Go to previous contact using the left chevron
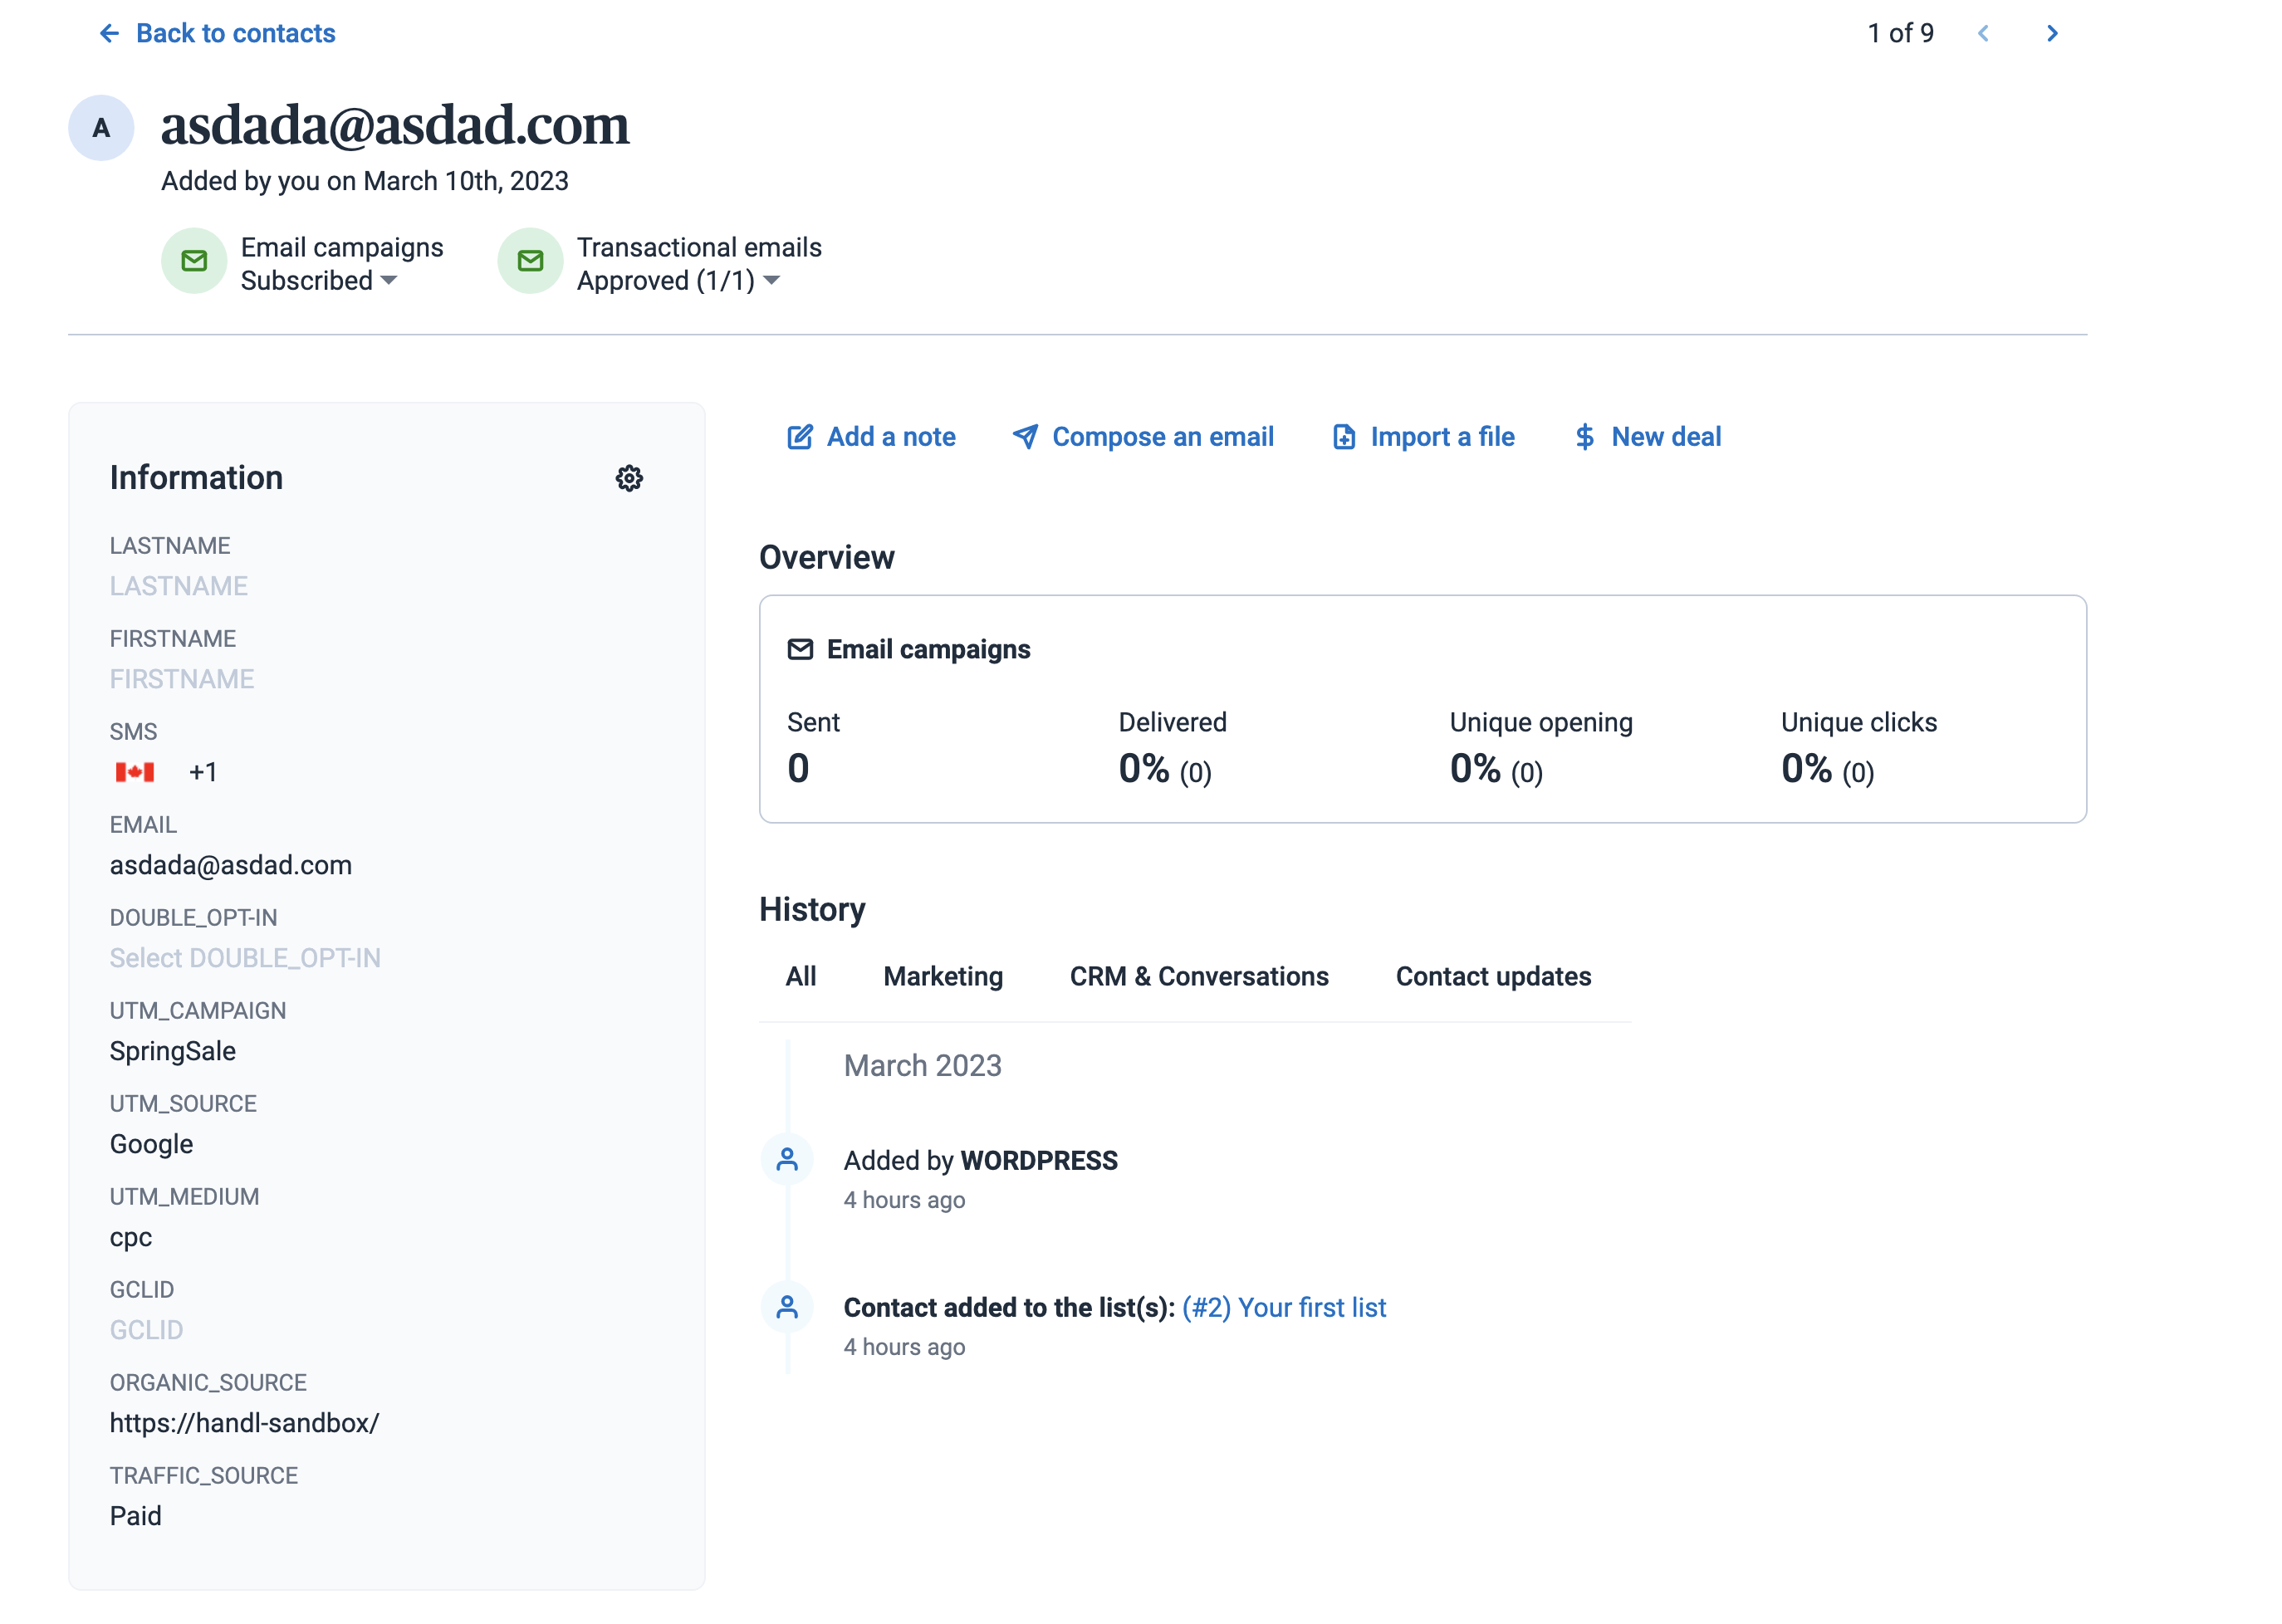This screenshot has height=1624, width=2282. [1982, 34]
